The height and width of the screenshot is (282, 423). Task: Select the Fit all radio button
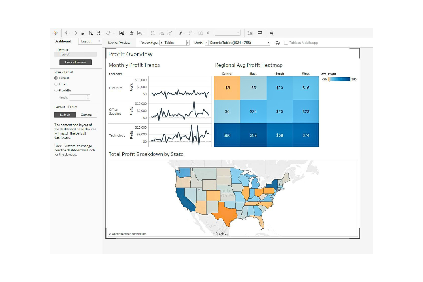coord(56,84)
